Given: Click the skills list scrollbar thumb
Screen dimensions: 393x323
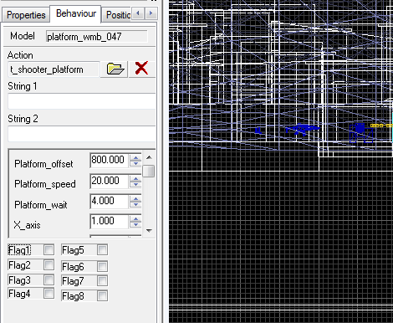Looking at the screenshot, I should click(x=149, y=171).
